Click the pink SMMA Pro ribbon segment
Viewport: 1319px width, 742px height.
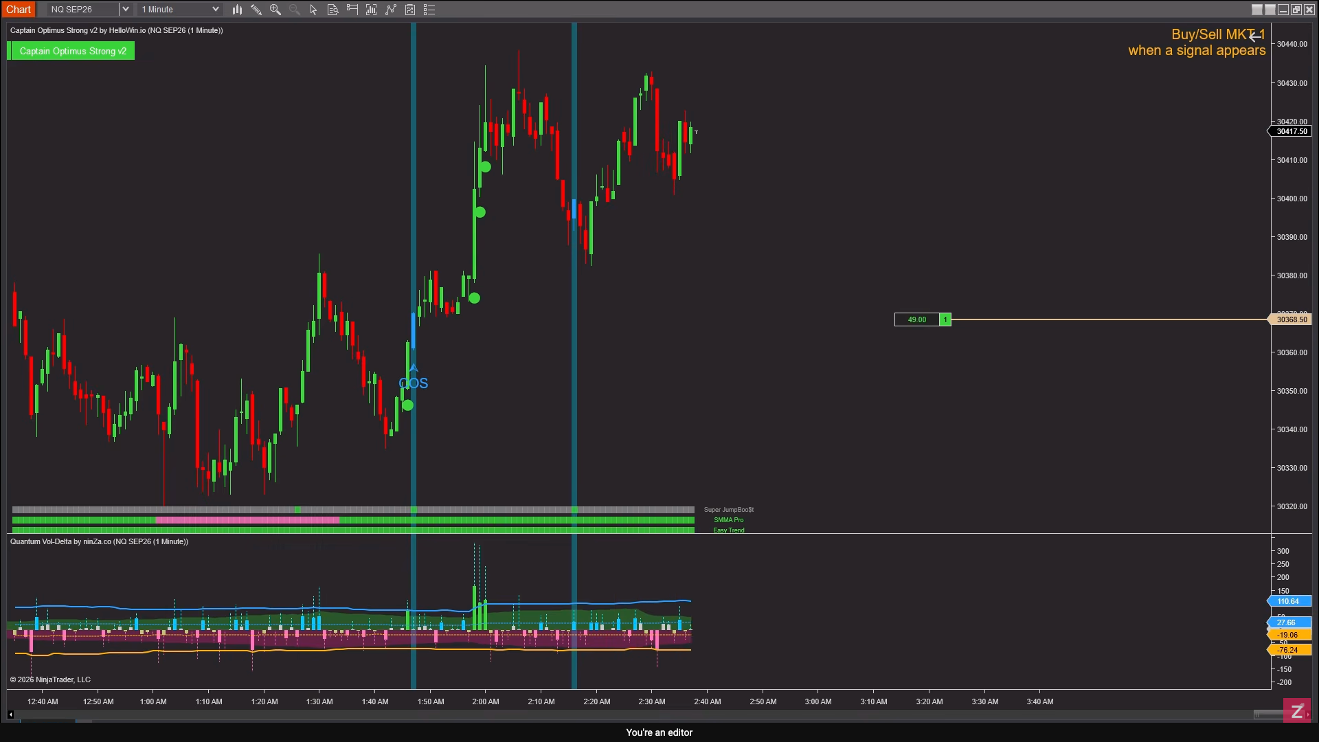pyautogui.click(x=248, y=520)
